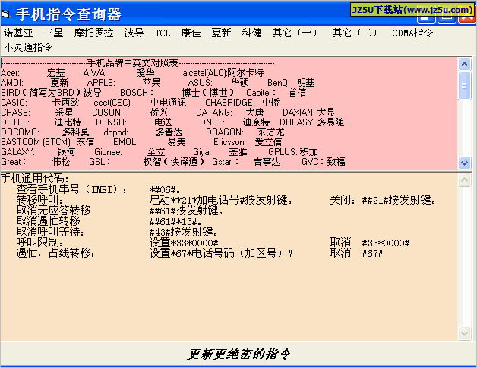
Task: Open the 其它（二） menu
Action: click(x=355, y=33)
